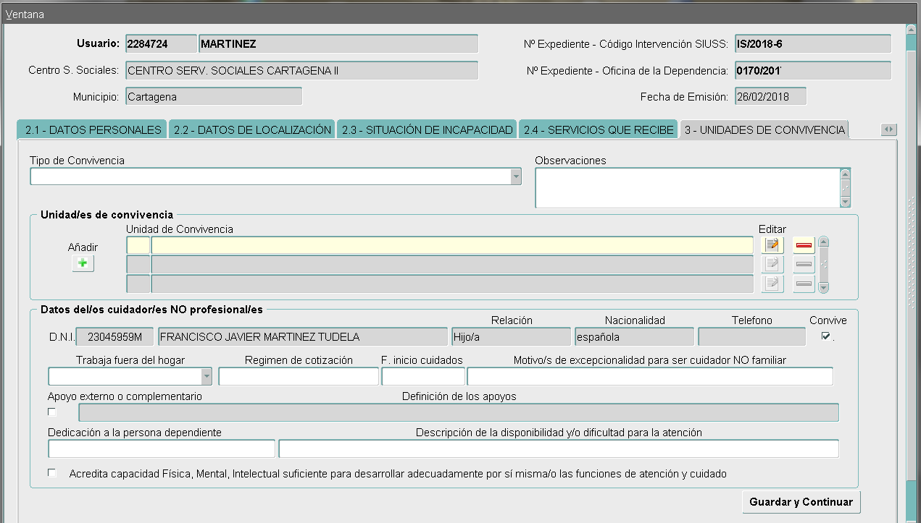Switch to 2.1 - Datos Personales tab

93,130
